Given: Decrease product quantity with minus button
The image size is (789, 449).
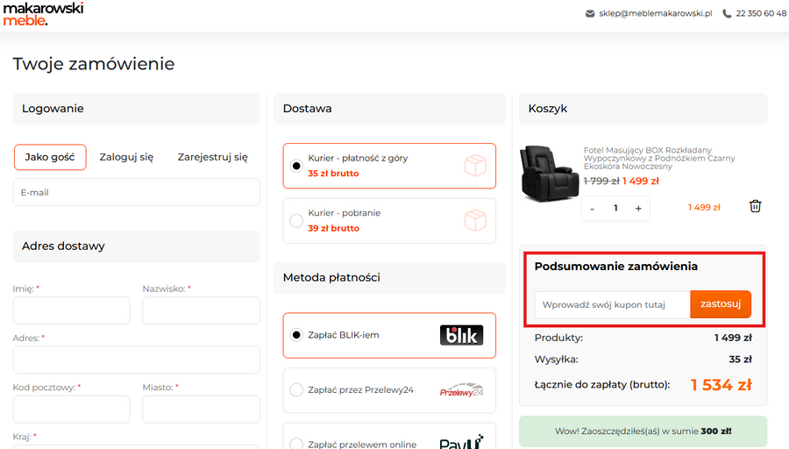Looking at the screenshot, I should click(593, 209).
